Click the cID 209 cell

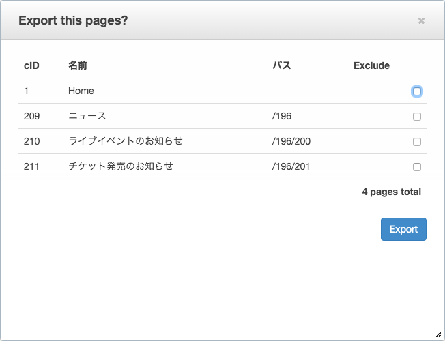32,116
